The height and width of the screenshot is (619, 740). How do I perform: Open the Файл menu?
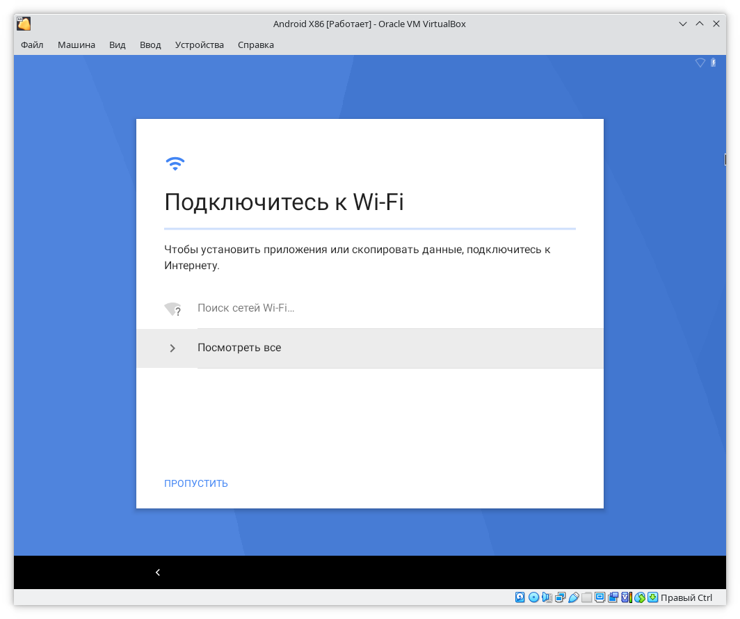click(32, 45)
